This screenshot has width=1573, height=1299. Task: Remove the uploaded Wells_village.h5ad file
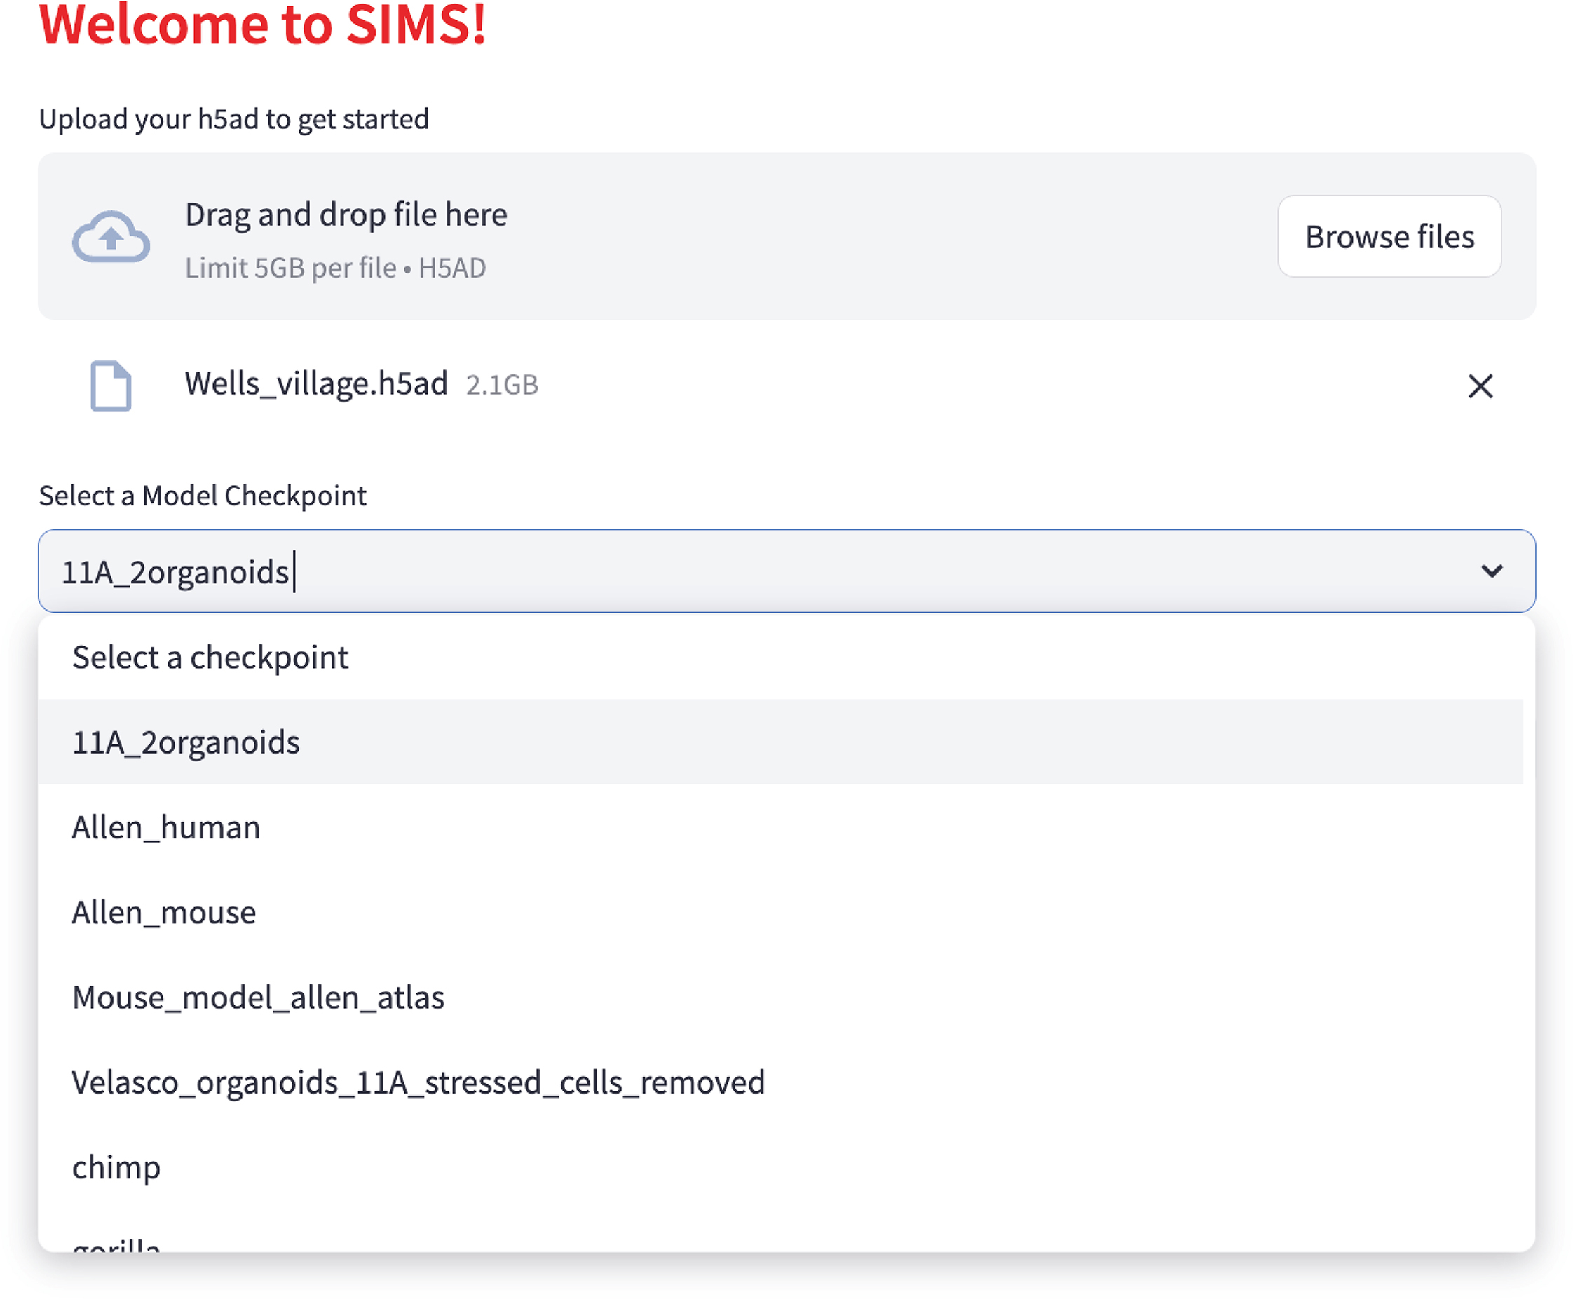click(1480, 386)
